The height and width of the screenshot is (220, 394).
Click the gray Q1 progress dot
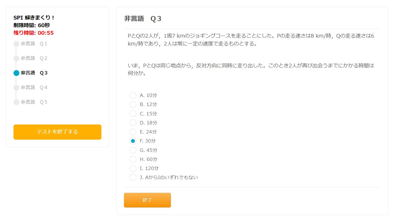(x=16, y=44)
